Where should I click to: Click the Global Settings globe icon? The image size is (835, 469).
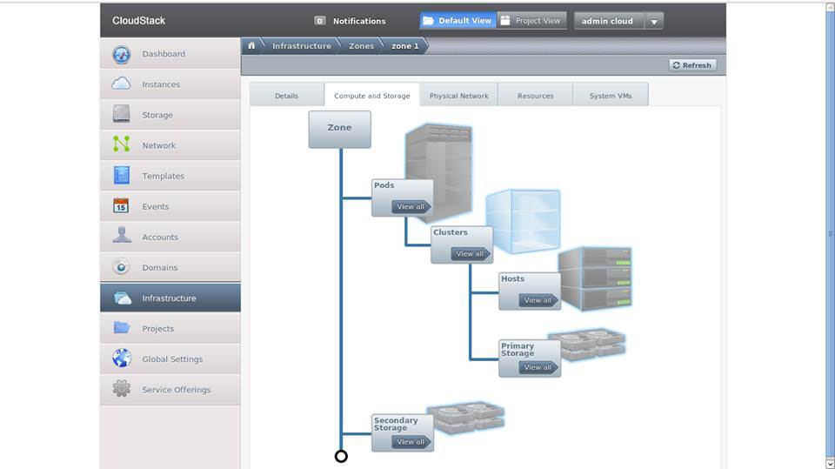click(121, 358)
